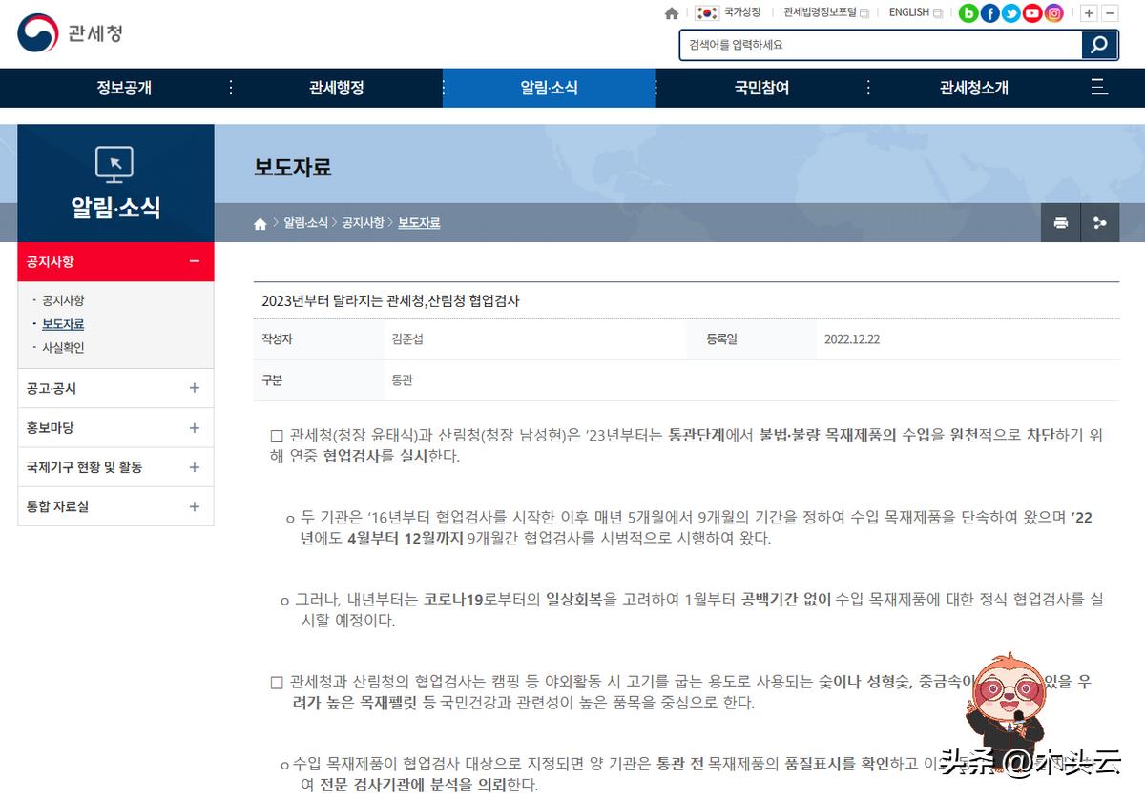Collapse the 공지사항 section with minus sign
This screenshot has height=800, width=1145.
195,260
